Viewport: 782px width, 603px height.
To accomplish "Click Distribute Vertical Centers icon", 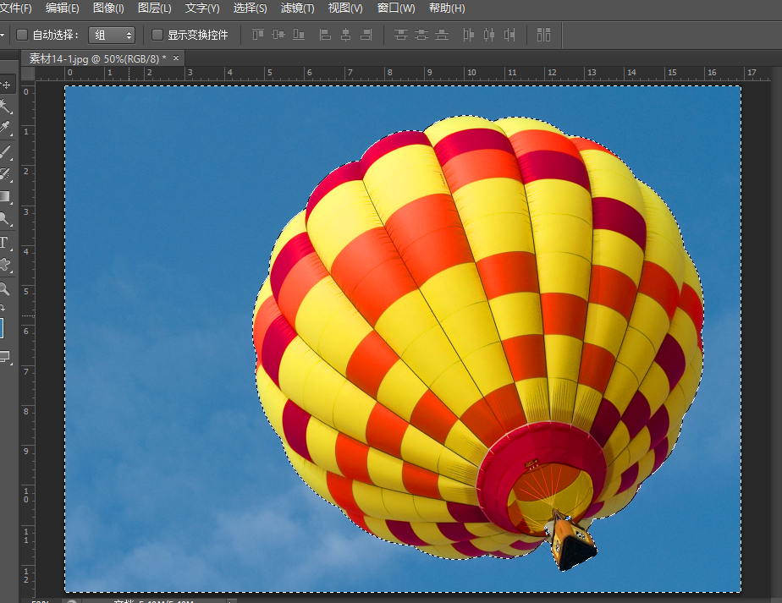I will click(x=421, y=35).
